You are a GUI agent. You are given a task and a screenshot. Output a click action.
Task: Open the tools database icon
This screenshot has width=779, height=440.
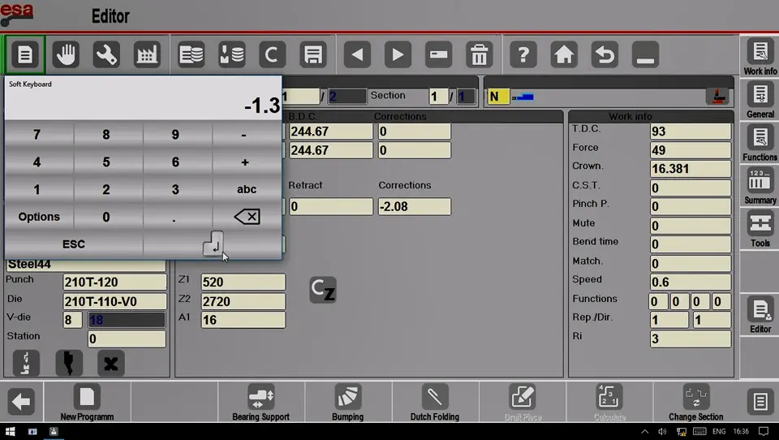click(231, 54)
